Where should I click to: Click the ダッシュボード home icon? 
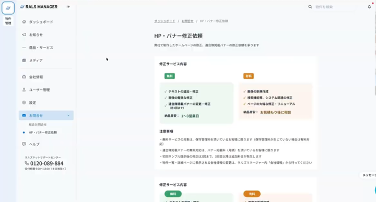pos(24,22)
